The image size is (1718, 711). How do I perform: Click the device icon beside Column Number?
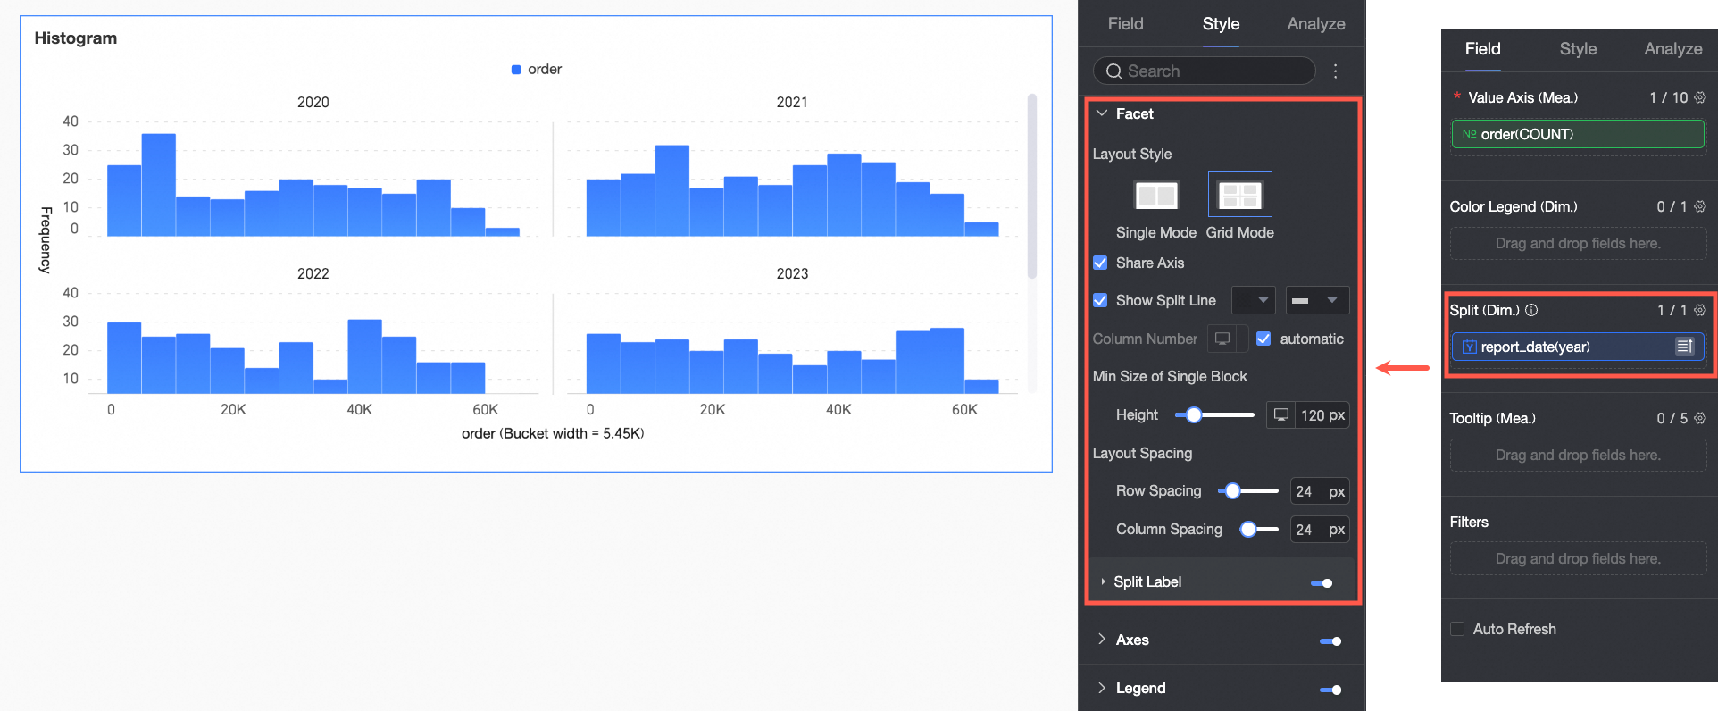1222,339
